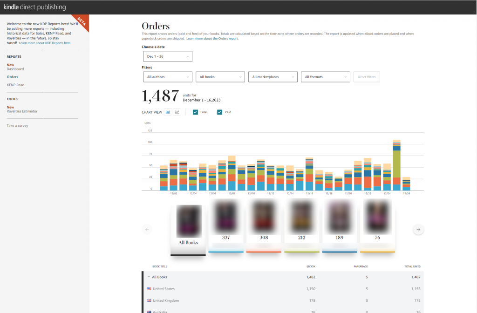Go to KENP Read report

coord(15,85)
